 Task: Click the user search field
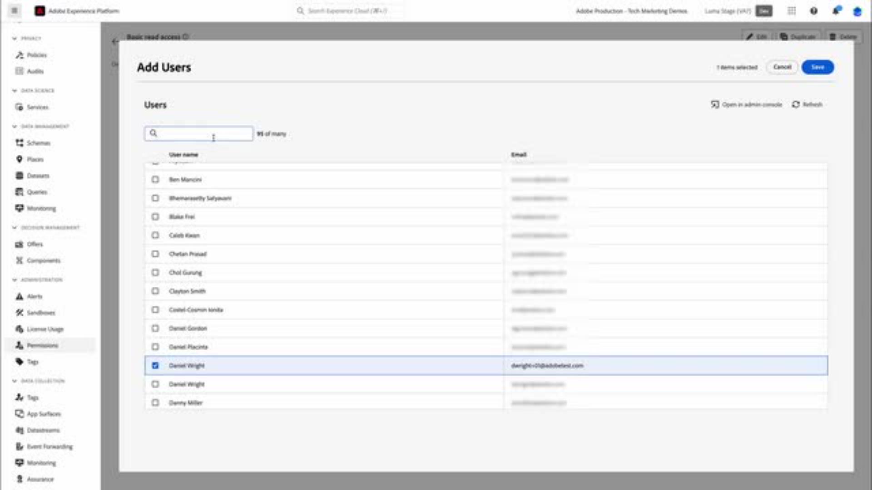coord(198,133)
